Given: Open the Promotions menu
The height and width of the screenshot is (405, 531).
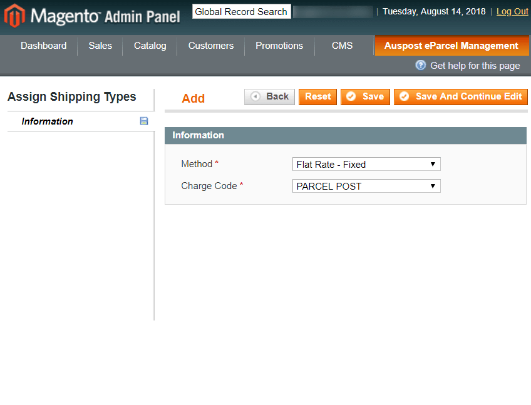Looking at the screenshot, I should point(279,46).
